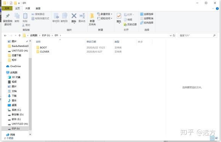Select Music (音乐) in navigation pane
Image resolution: width=221 pixels, height=142 pixels.
coord(13,100)
